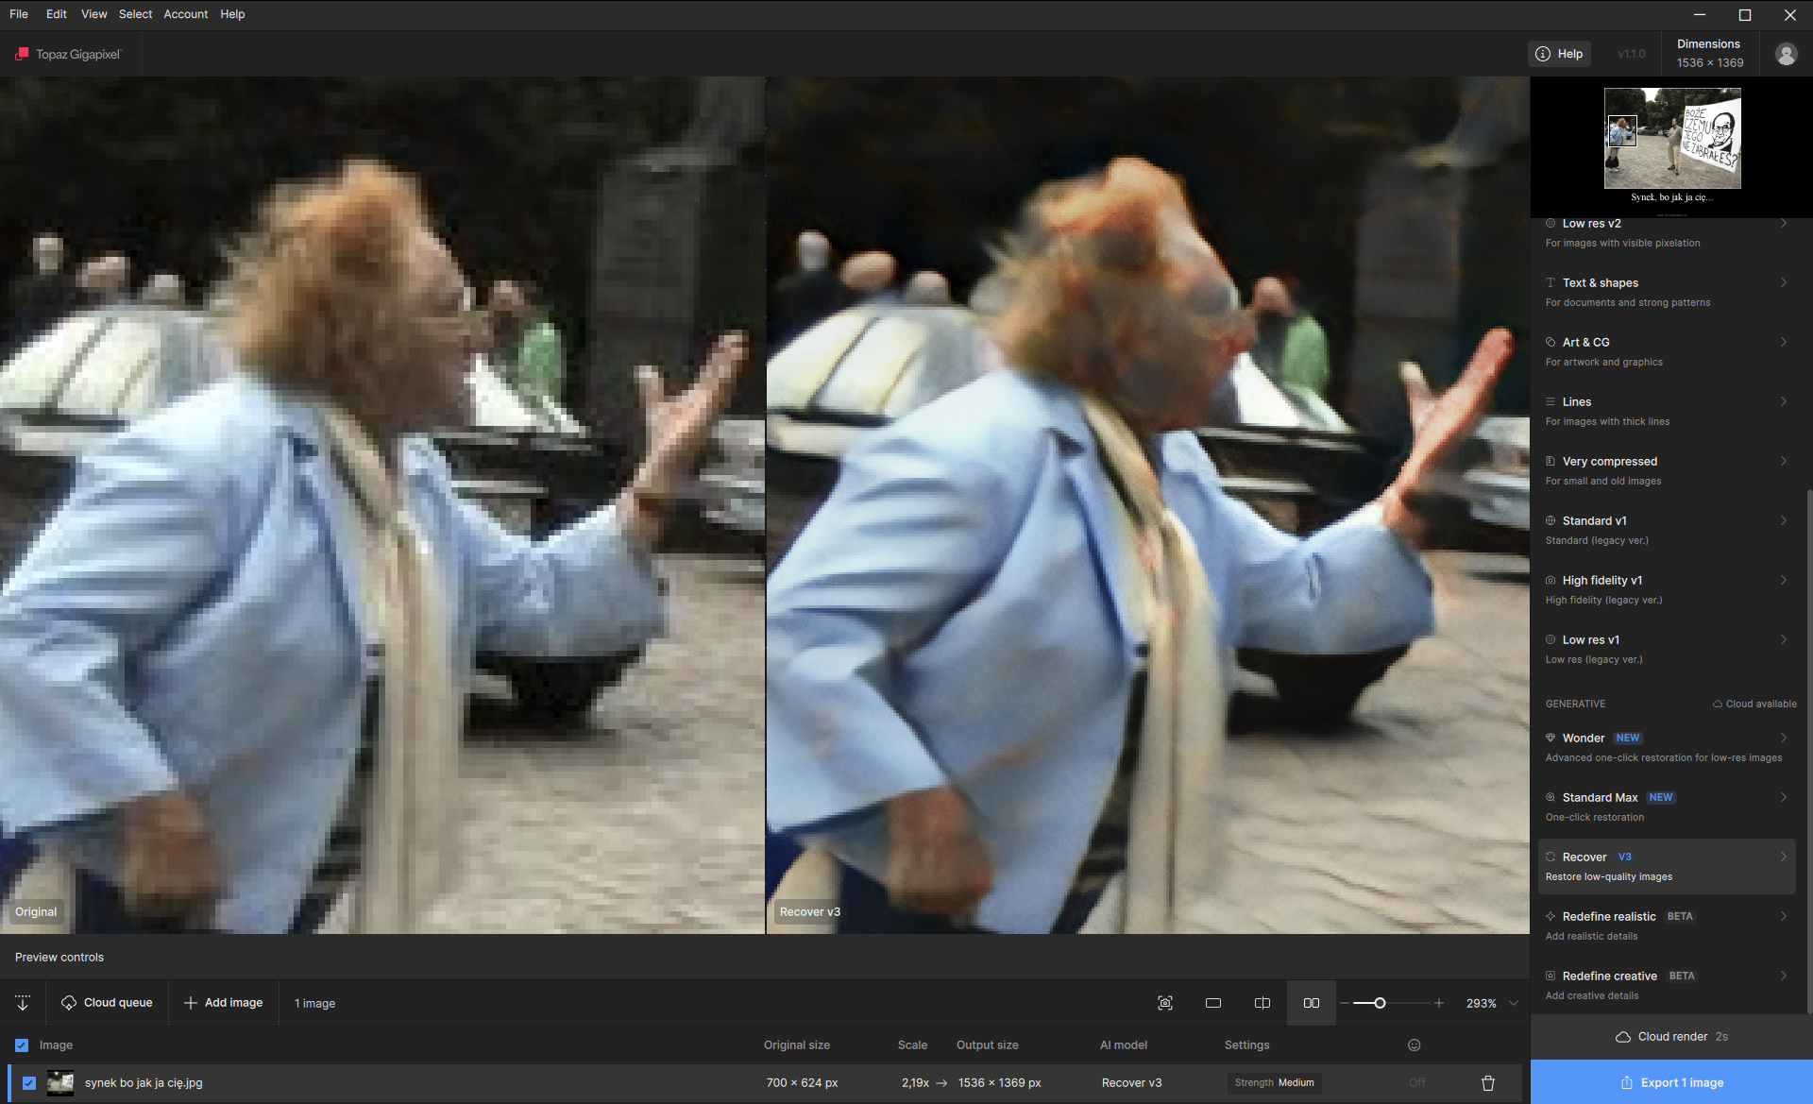Expand the Wonder model options
This screenshot has height=1104, width=1813.
(x=1783, y=739)
